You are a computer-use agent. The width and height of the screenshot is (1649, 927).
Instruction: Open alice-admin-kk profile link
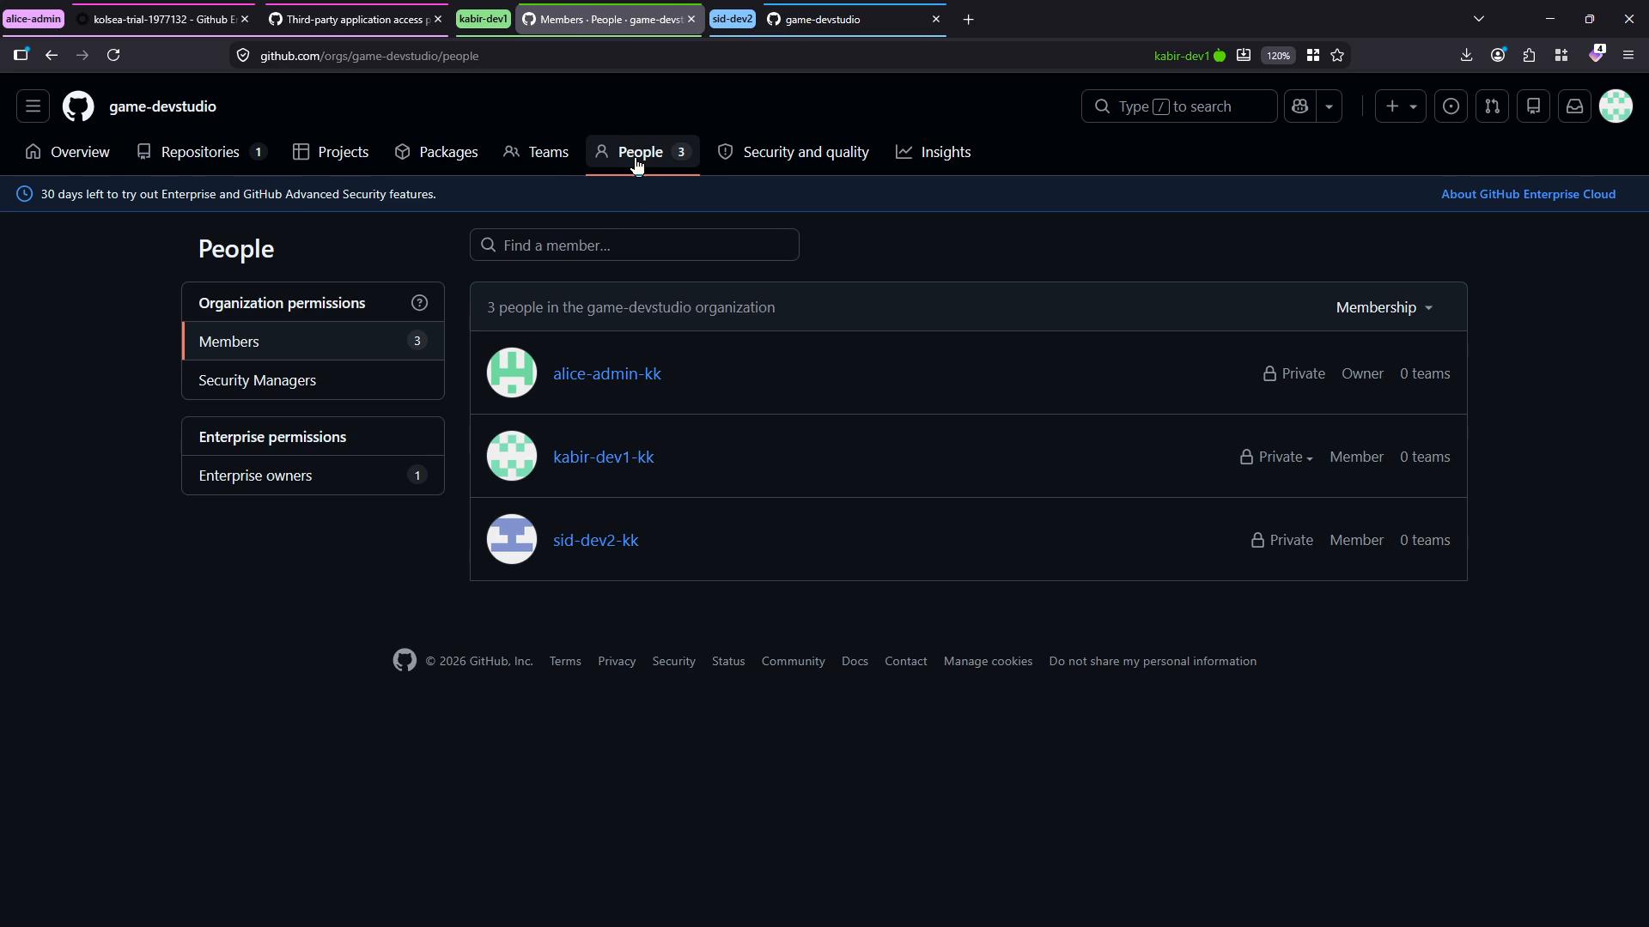[607, 373]
